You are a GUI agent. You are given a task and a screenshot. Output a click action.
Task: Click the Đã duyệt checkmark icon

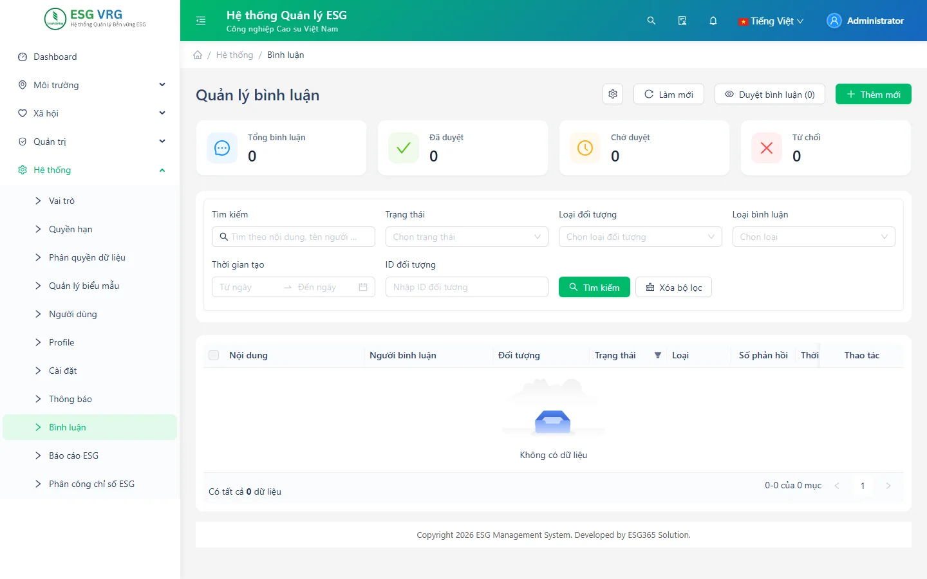point(404,148)
